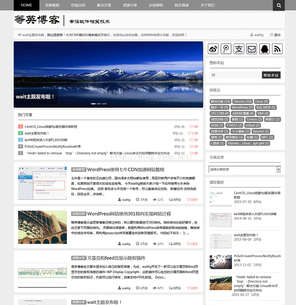
Task: Click the Ubuntu (10) tag
Action: [x=242, y=101]
